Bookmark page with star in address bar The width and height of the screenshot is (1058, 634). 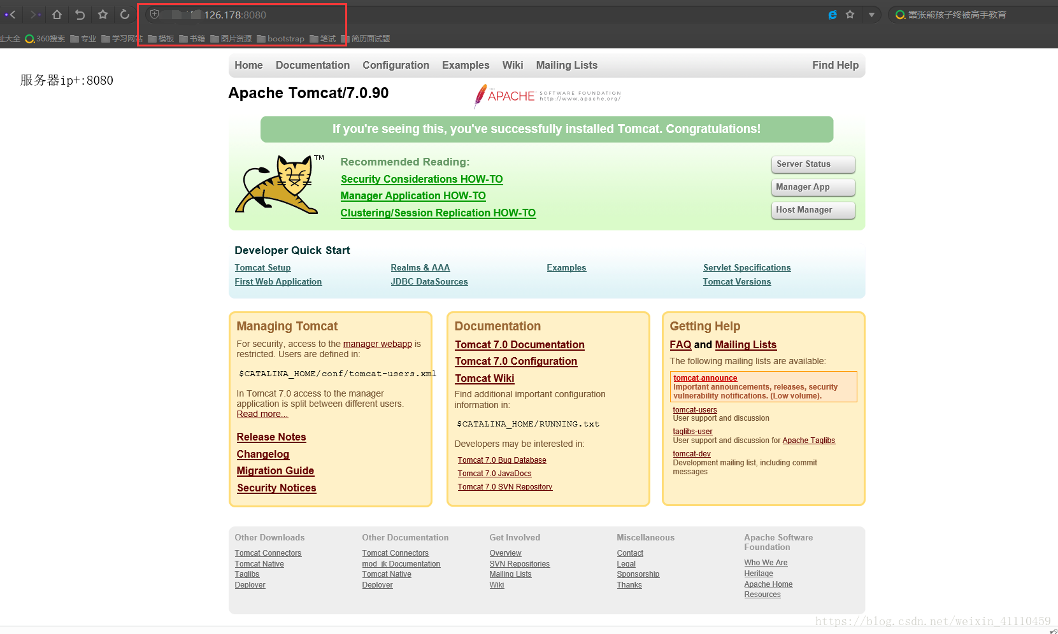850,15
